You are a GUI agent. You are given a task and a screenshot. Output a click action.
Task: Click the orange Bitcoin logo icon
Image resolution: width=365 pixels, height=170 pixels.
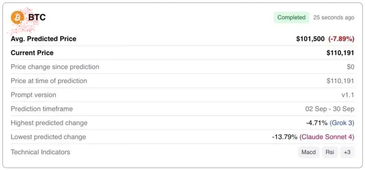click(17, 17)
